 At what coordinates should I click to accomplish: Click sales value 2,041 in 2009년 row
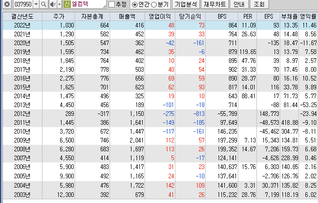point(137,140)
